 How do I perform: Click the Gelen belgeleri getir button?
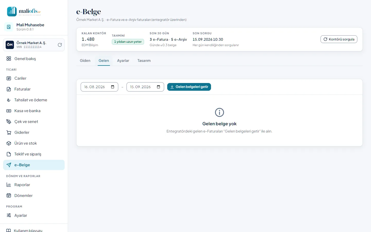pyautogui.click(x=189, y=87)
